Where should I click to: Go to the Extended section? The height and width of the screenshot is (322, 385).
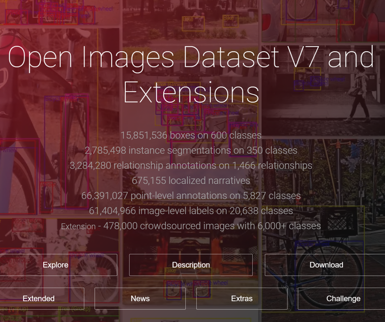tap(39, 298)
